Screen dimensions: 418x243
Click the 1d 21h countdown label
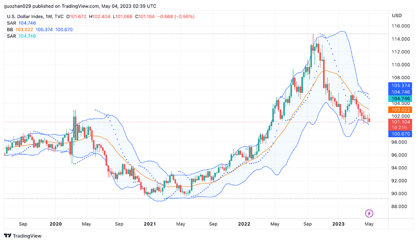pyautogui.click(x=400, y=128)
